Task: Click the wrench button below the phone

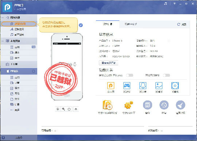Action: click(x=63, y=109)
